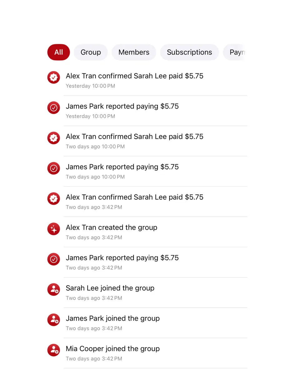287x377 pixels.
Task: Click person-plus icon next to Sarah Lee joined
Action: point(54,289)
